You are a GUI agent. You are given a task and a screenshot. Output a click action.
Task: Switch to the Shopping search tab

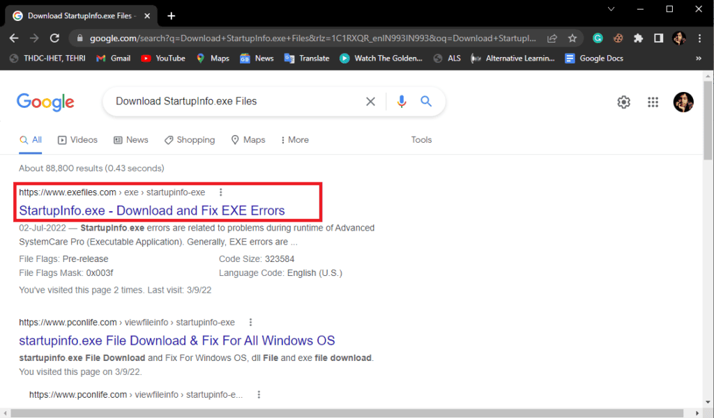(189, 139)
